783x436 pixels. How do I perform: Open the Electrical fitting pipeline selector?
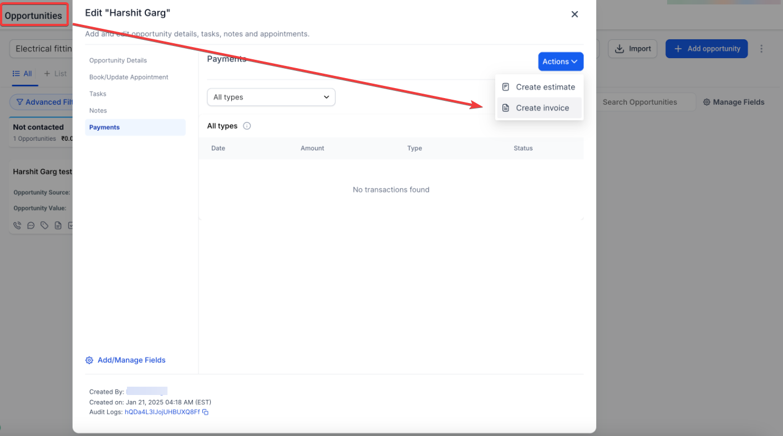pyautogui.click(x=41, y=49)
